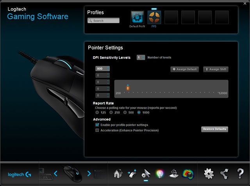This screenshot has height=186, width=250.
Task: Open the lighting settings color bulb icon
Action: [x=160, y=173]
